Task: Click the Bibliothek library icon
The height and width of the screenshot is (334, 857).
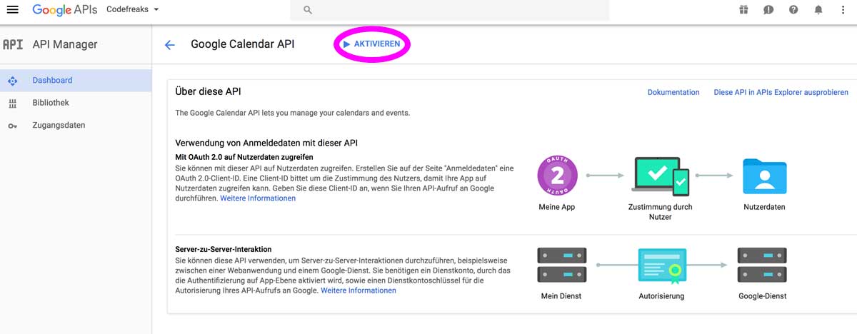Action: 13,103
